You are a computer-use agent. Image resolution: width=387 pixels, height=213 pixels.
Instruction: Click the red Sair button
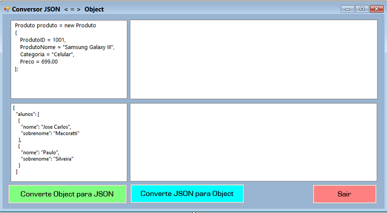[344, 194]
